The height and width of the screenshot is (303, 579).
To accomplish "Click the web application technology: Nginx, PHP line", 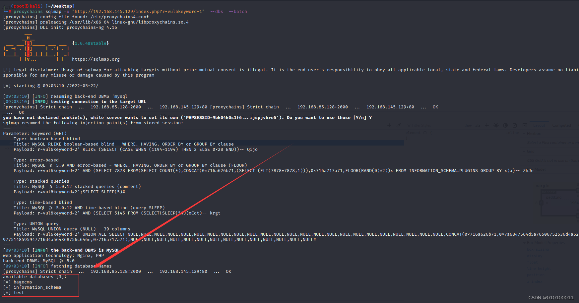I will coord(53,256).
